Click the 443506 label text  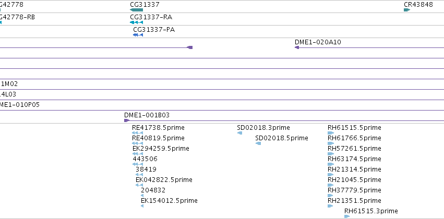coord(145,159)
